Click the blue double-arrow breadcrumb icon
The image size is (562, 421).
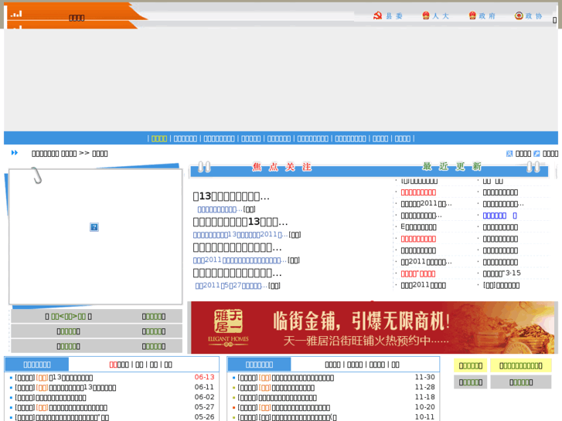click(x=15, y=153)
